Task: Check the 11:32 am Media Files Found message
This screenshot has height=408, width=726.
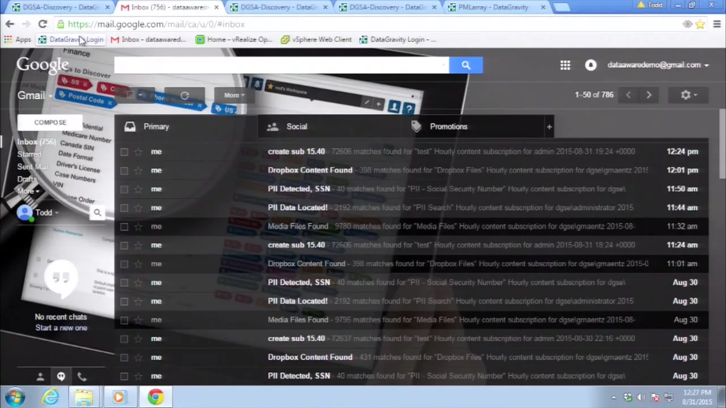Action: (124, 227)
